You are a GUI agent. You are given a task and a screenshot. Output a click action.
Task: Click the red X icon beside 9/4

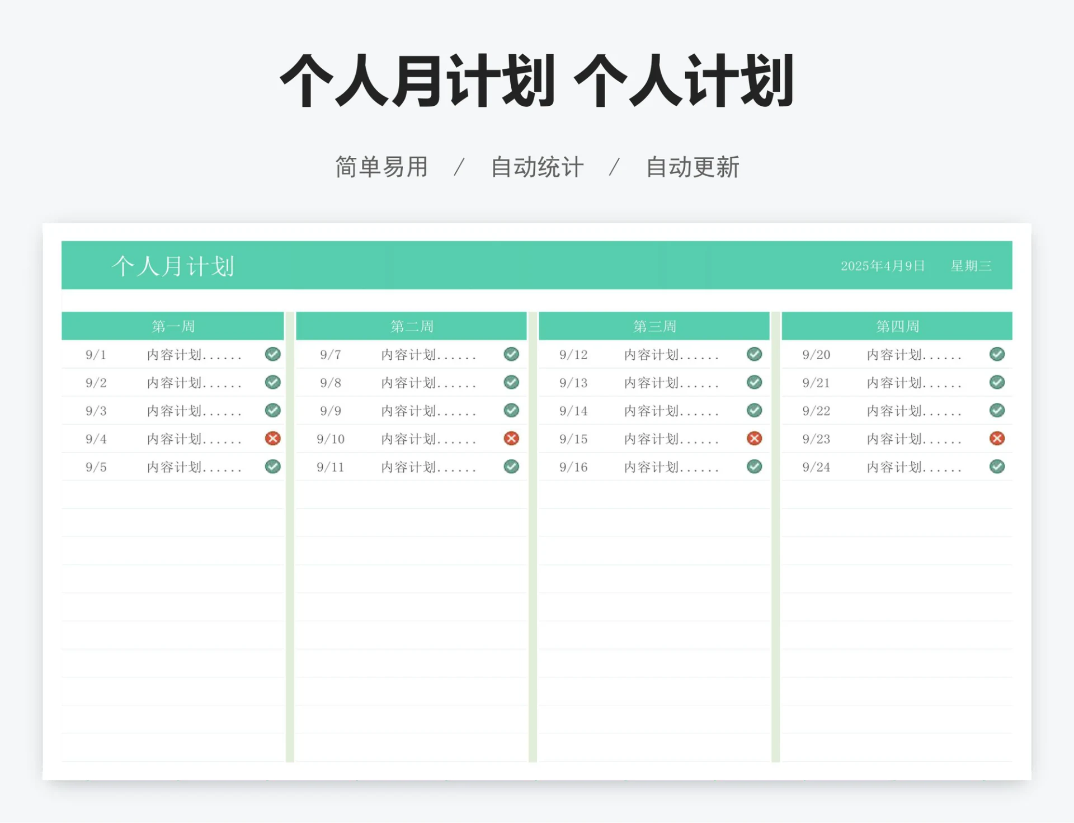click(x=272, y=439)
